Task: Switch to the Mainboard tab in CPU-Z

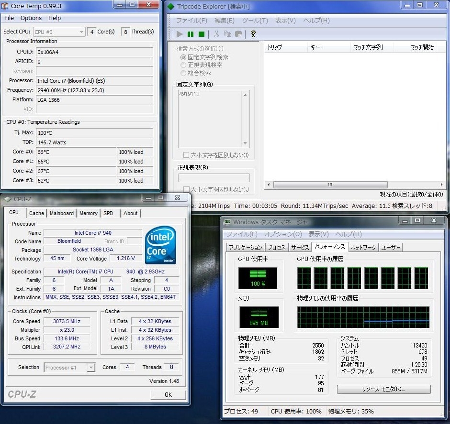Action: (x=62, y=213)
